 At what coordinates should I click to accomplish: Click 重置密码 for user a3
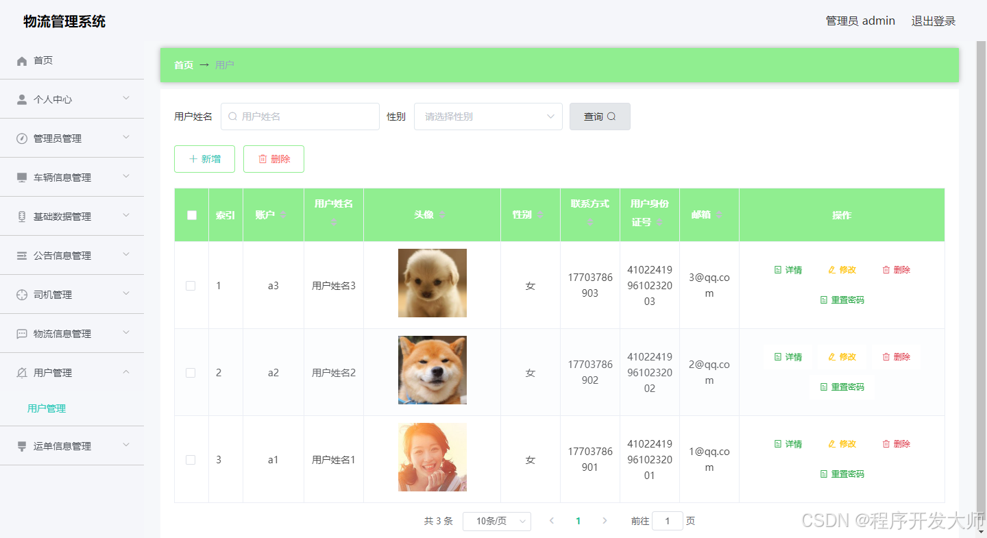tap(842, 300)
